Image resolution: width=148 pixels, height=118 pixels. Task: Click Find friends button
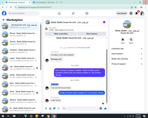122,13
